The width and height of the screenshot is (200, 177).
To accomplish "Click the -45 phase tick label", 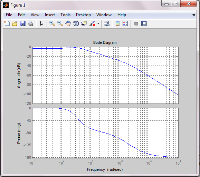I will click(x=28, y=120).
